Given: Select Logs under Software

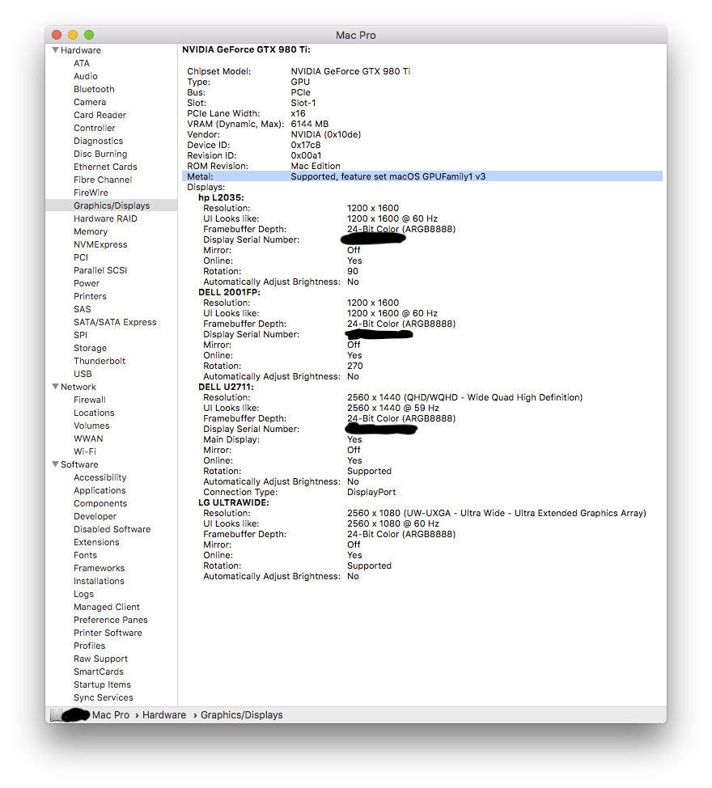Looking at the screenshot, I should [83, 594].
